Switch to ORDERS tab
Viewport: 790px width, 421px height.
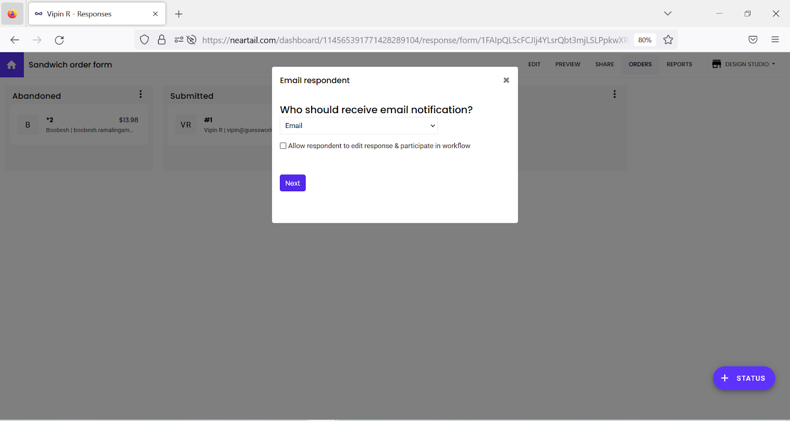coord(640,64)
